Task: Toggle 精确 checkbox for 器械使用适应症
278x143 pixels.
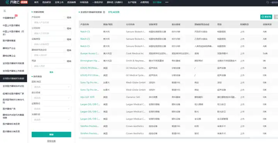Action: pos(64,50)
